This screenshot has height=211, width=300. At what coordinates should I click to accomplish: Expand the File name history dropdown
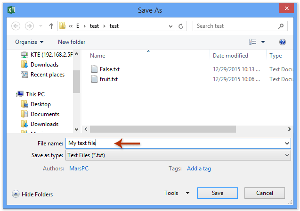tap(287, 143)
